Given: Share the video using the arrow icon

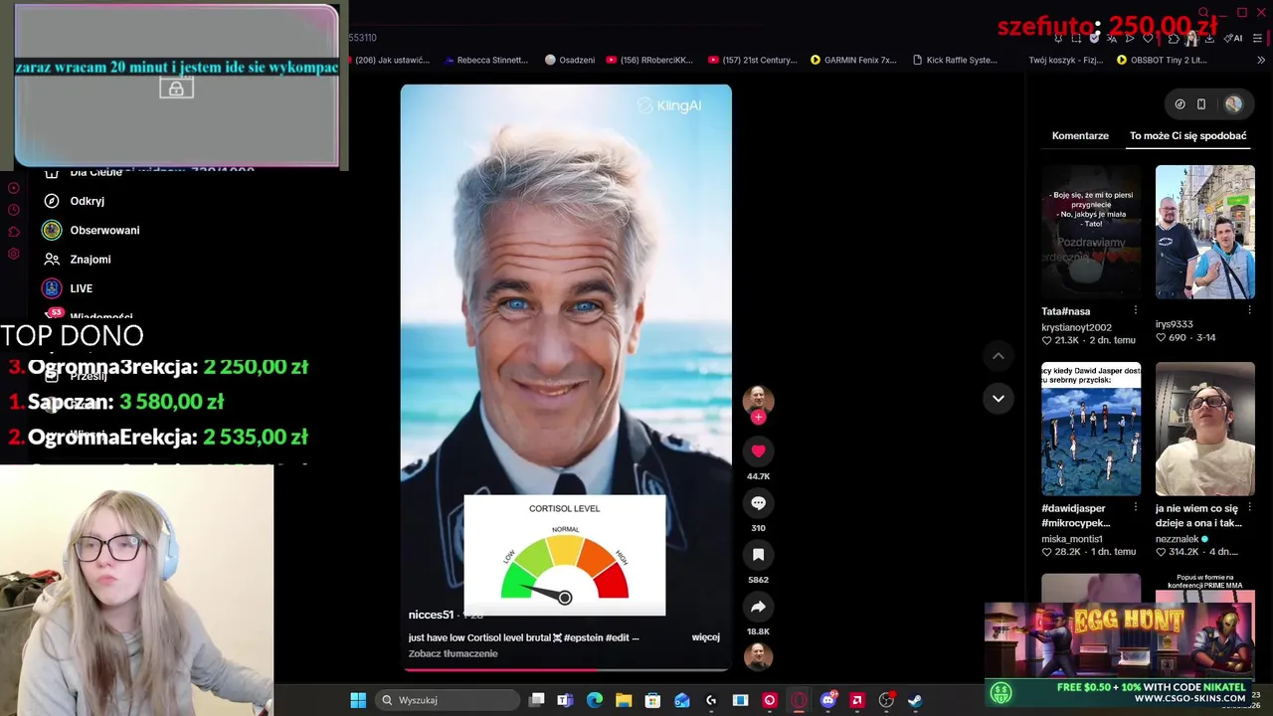Looking at the screenshot, I should (758, 607).
